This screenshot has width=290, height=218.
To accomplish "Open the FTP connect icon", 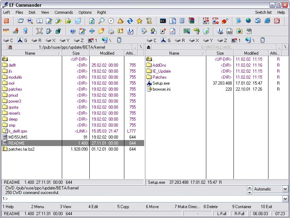I will pyautogui.click(x=206, y=21).
